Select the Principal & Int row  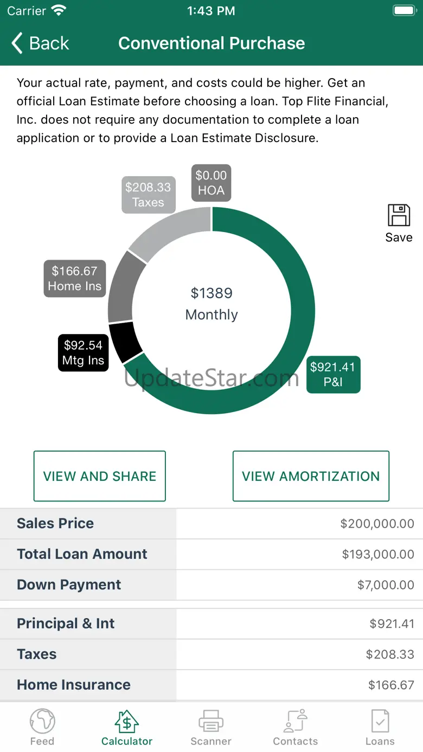pyautogui.click(x=211, y=624)
